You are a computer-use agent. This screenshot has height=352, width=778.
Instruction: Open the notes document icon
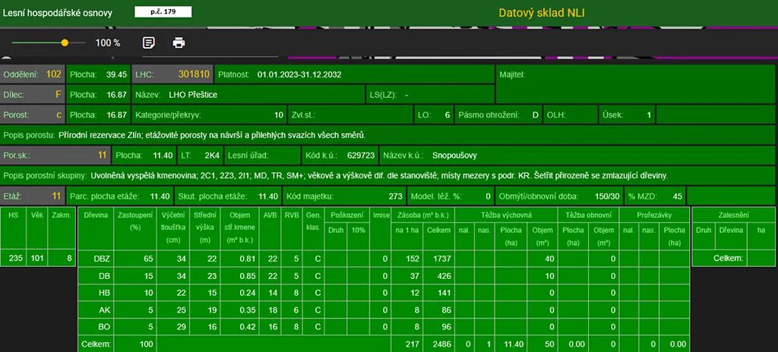149,42
